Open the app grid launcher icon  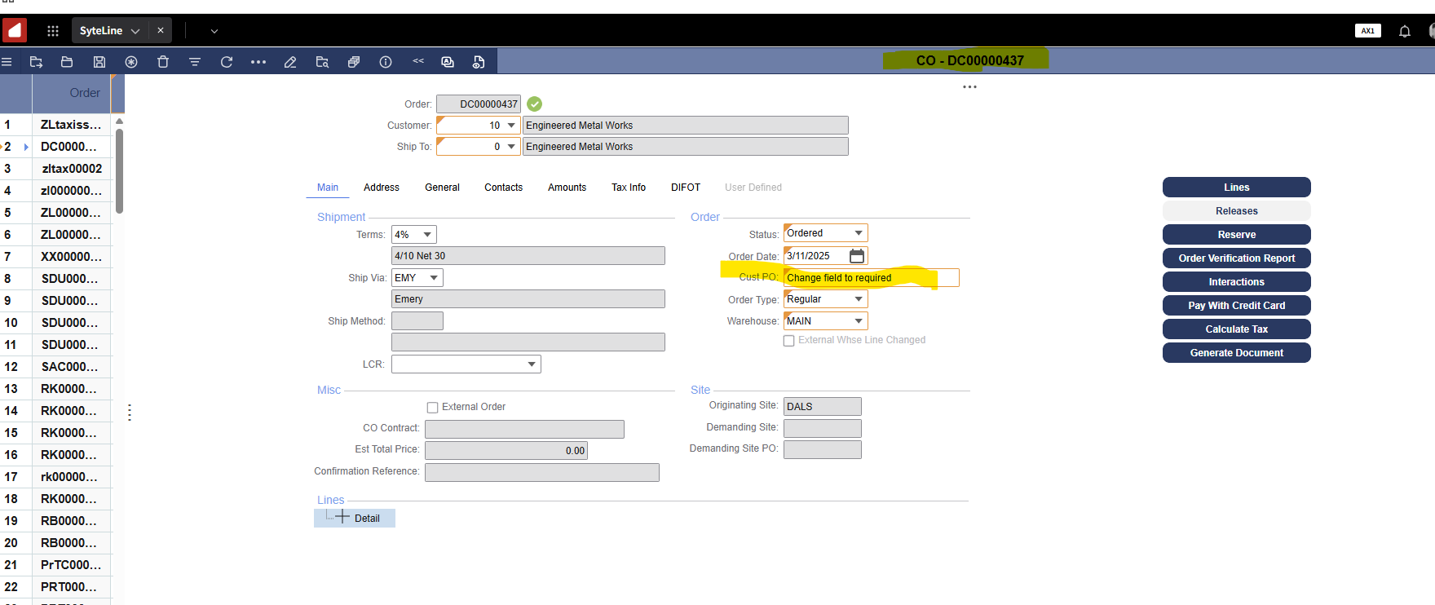(x=53, y=31)
